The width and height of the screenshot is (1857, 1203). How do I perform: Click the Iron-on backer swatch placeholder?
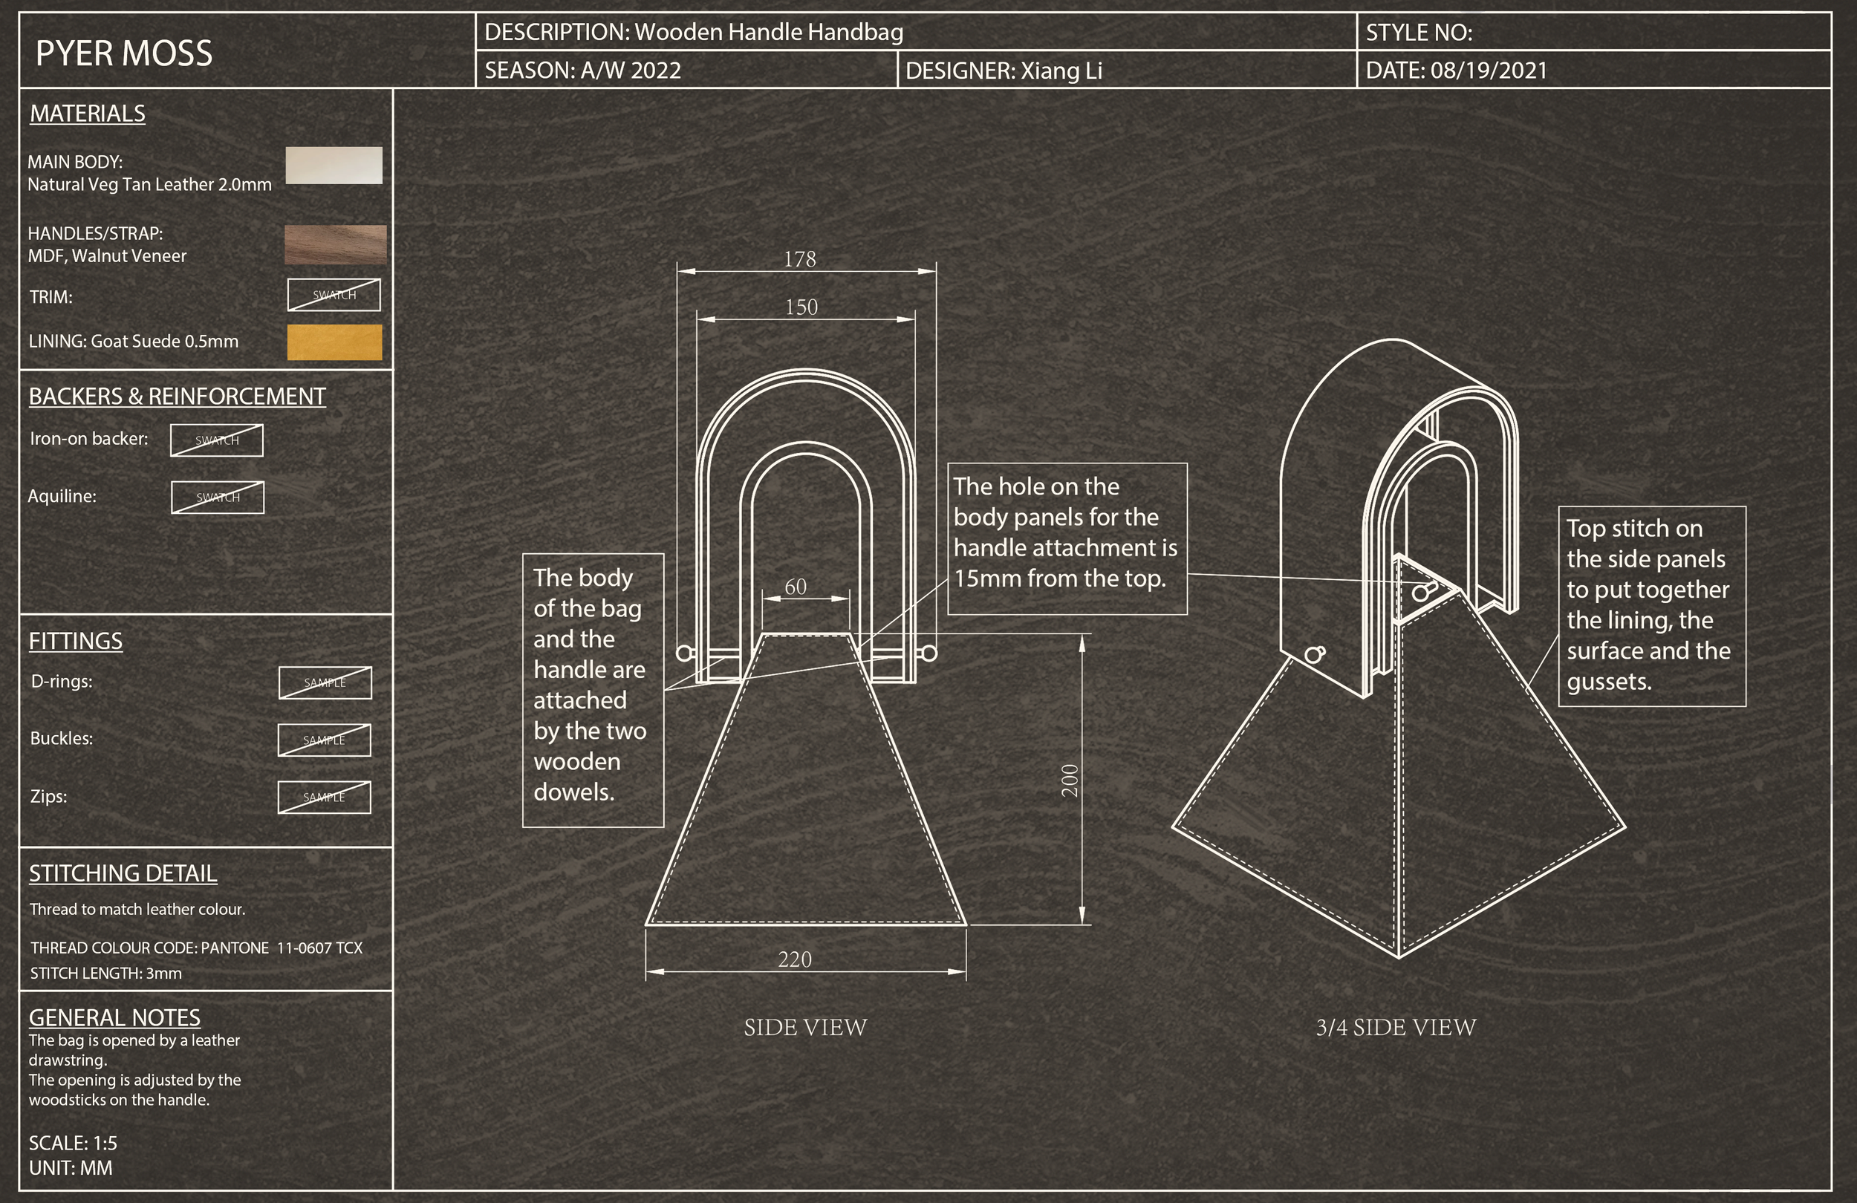217,440
